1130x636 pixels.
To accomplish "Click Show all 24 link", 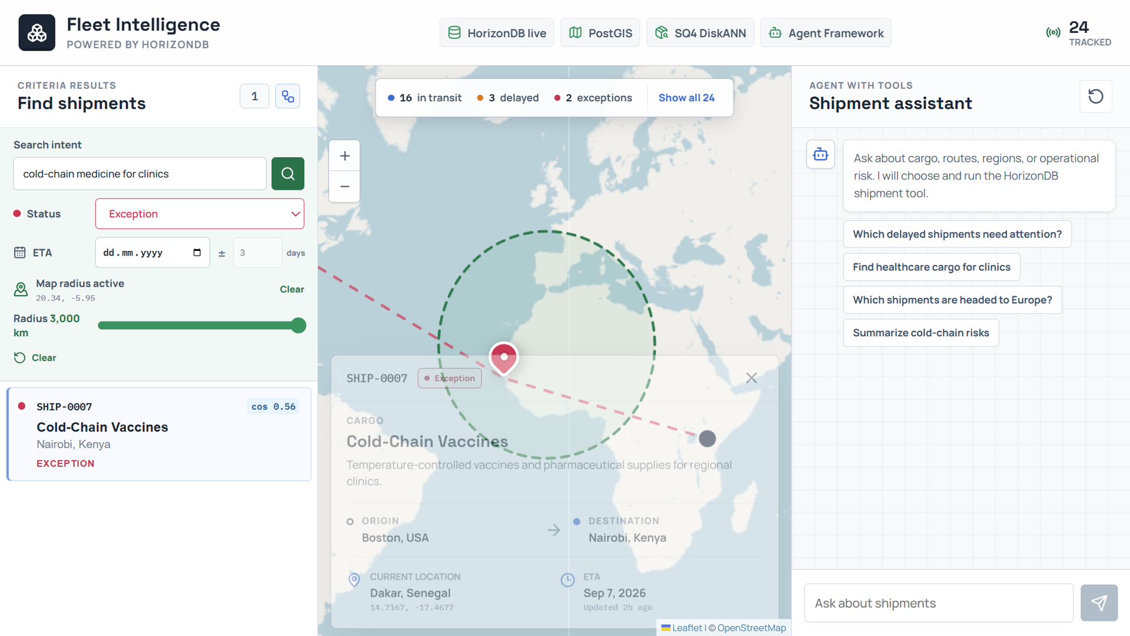I will tap(686, 98).
